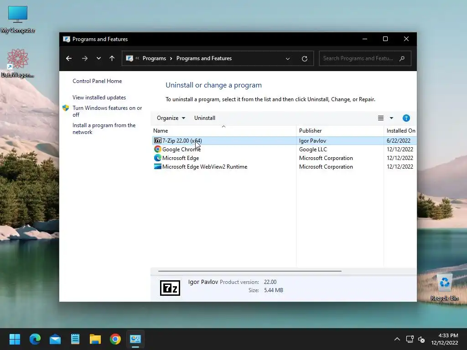Screen dimensions: 467x350
Task: Click the Search Programs and Features box
Action: tap(365, 58)
